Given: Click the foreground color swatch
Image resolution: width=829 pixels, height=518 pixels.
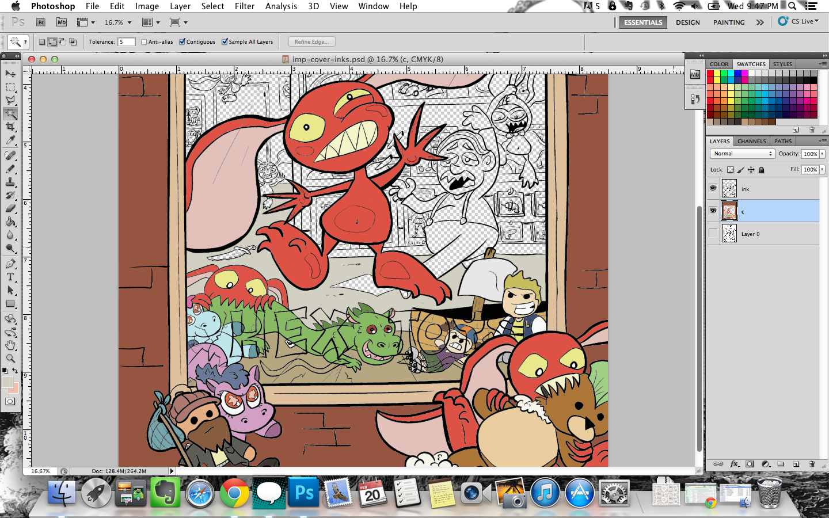Looking at the screenshot, I should click(7, 383).
